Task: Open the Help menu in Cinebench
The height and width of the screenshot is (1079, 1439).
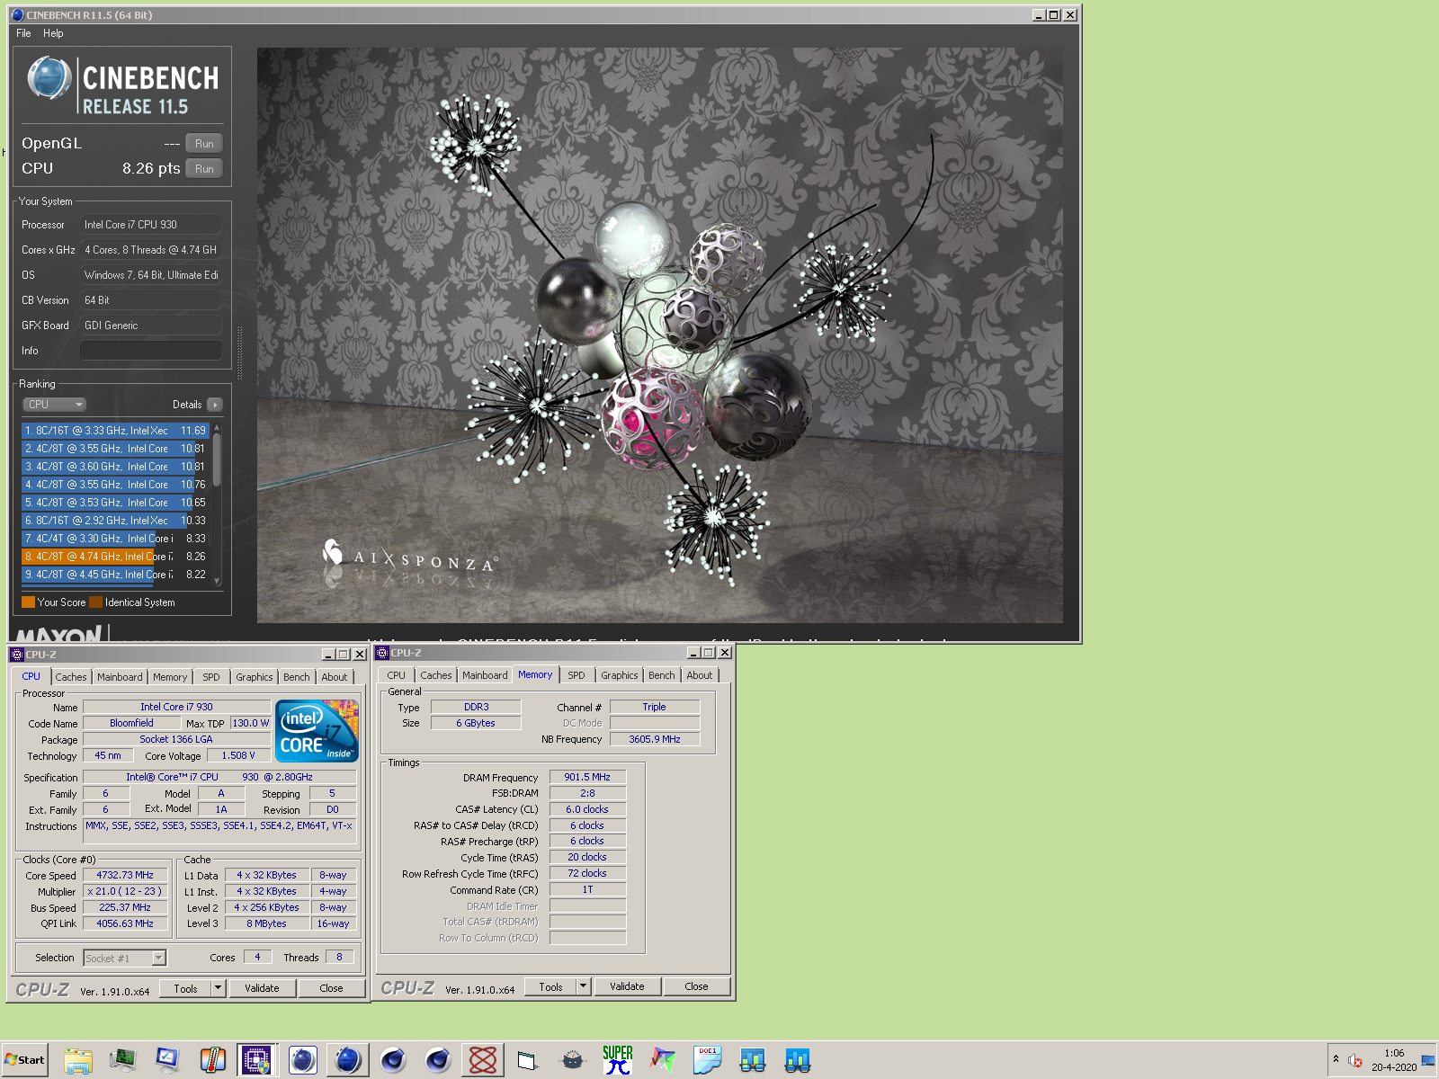Action: click(53, 33)
